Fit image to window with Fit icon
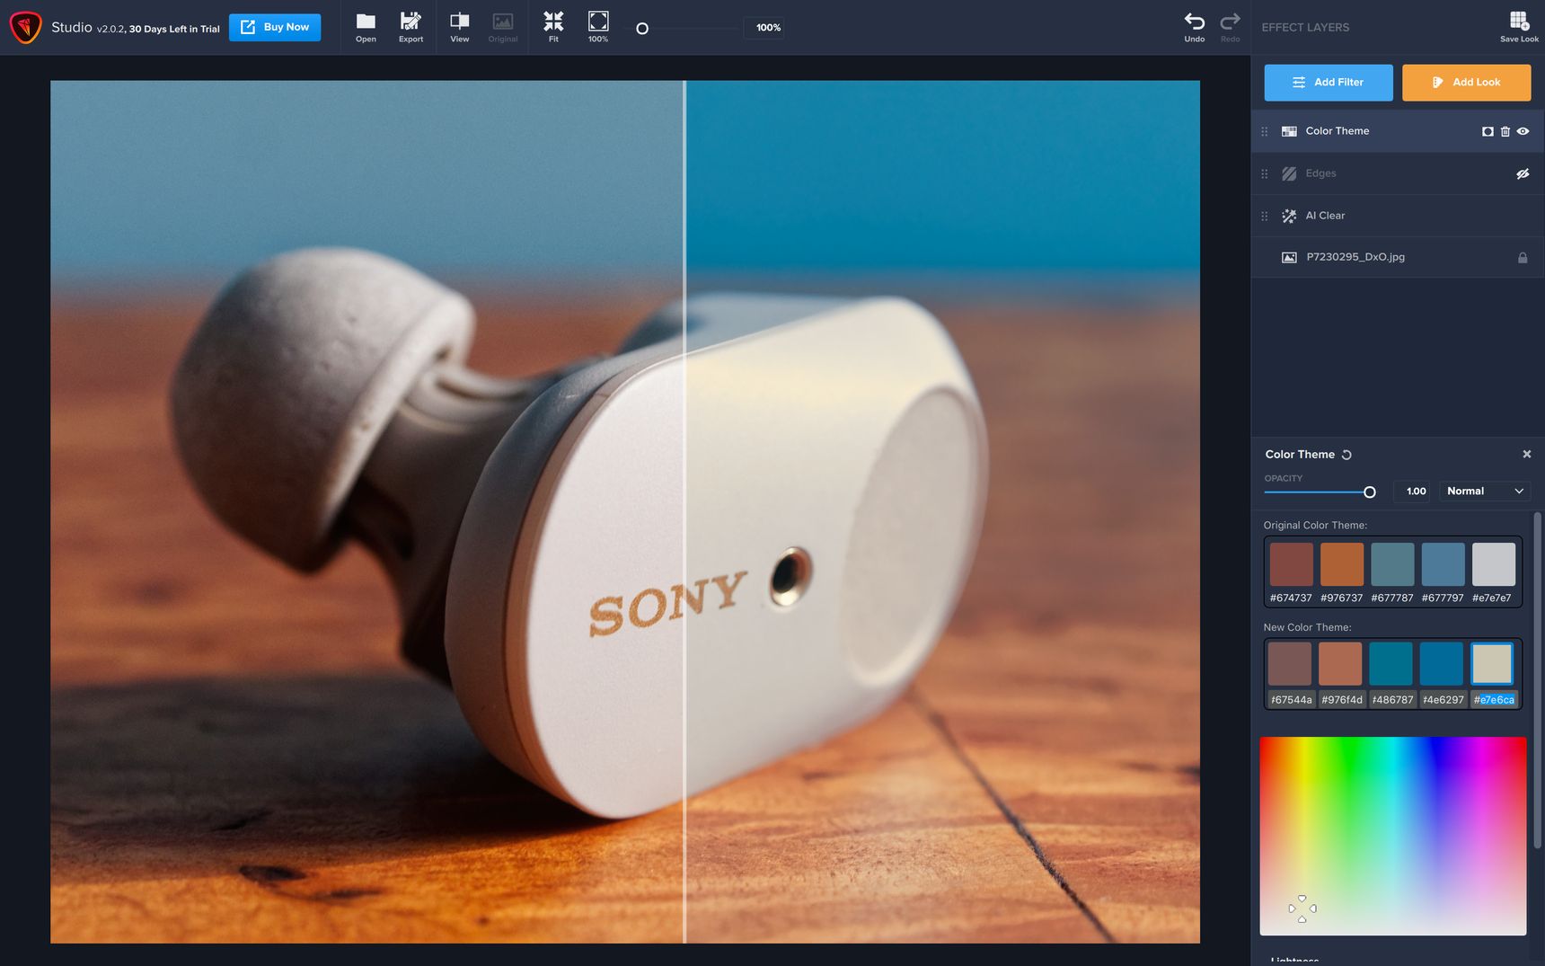1545x966 pixels. 553,27
